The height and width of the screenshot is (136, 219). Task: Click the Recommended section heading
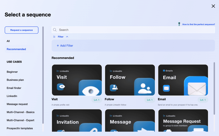(63, 58)
